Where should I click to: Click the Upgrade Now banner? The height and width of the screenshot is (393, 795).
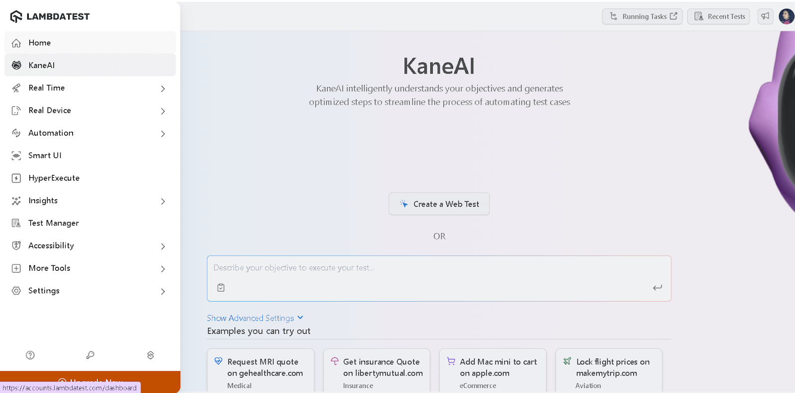pos(90,381)
